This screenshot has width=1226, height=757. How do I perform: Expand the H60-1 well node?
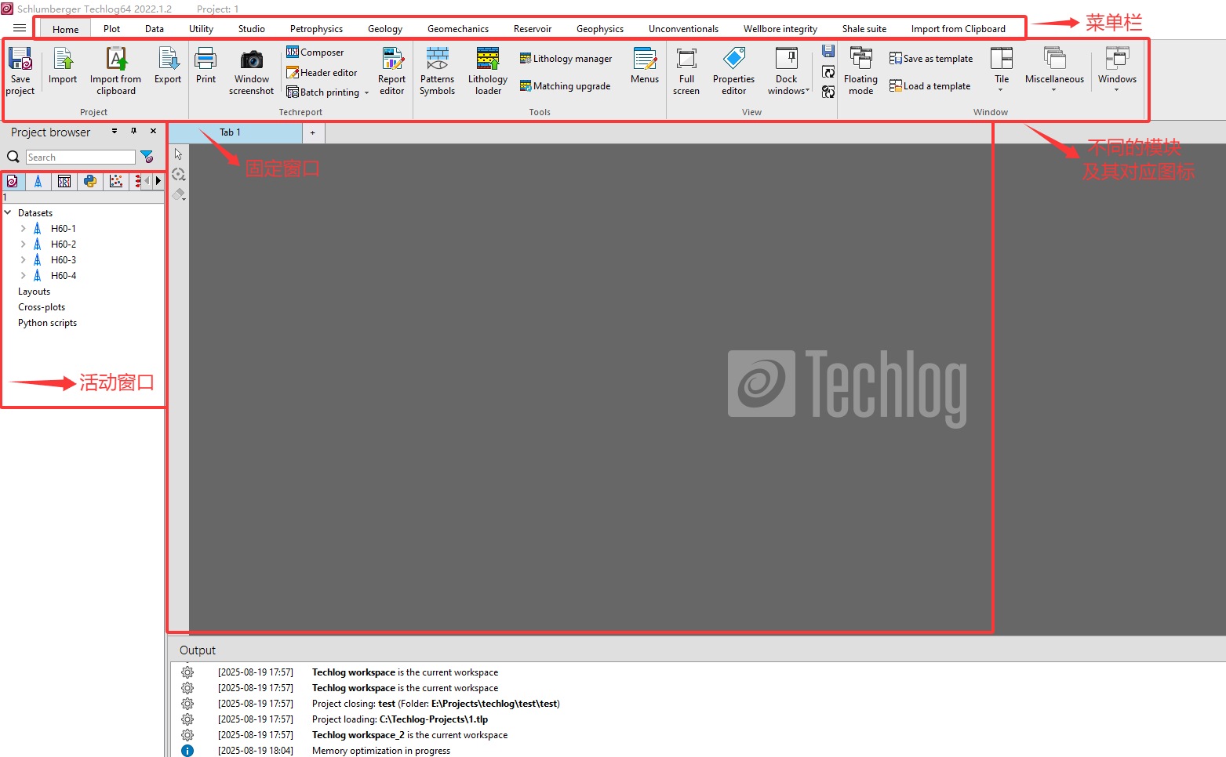pyautogui.click(x=23, y=229)
